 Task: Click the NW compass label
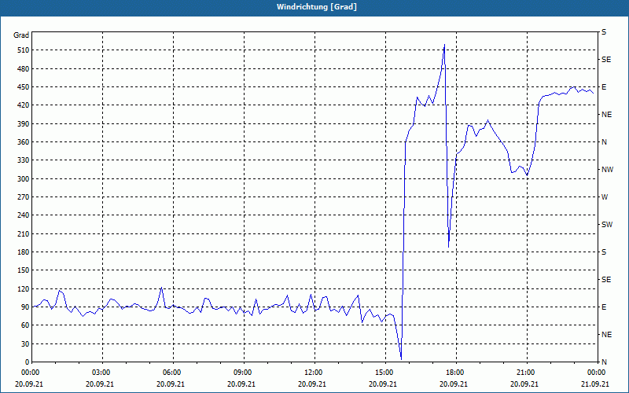point(607,170)
